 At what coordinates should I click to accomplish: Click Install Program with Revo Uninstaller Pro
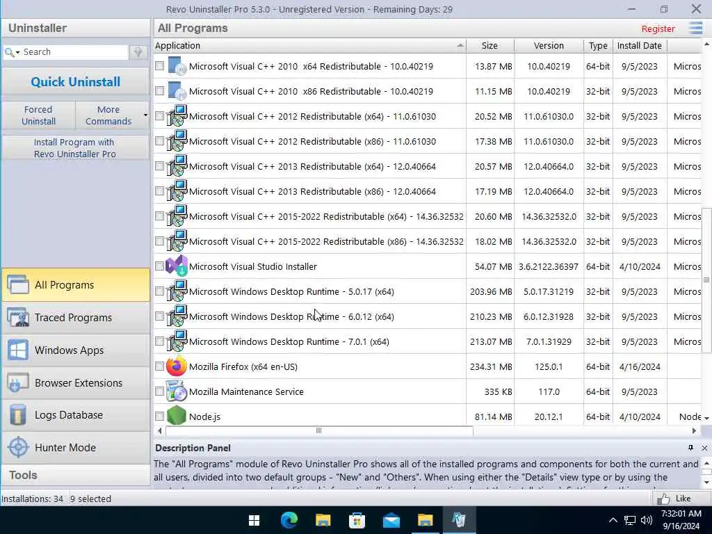[75, 148]
